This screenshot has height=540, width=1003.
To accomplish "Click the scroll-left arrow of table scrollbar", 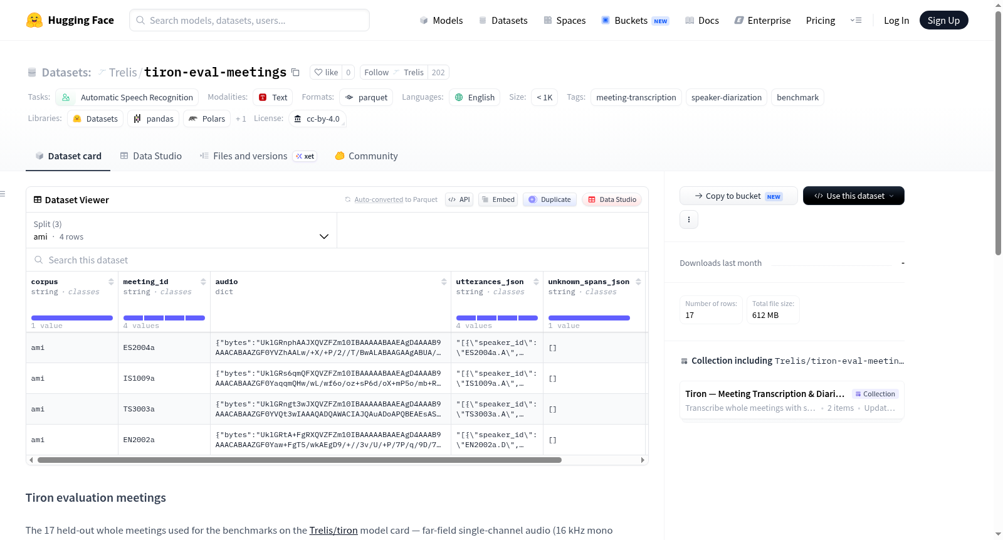I will pyautogui.click(x=31, y=460).
